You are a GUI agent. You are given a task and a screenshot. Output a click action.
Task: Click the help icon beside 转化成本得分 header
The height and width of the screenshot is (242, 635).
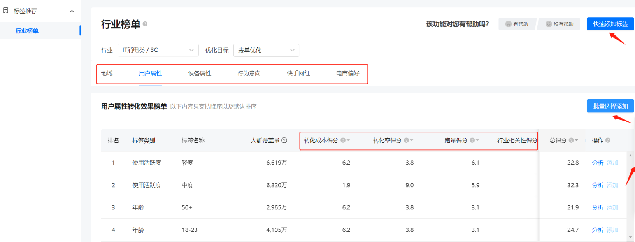point(343,140)
